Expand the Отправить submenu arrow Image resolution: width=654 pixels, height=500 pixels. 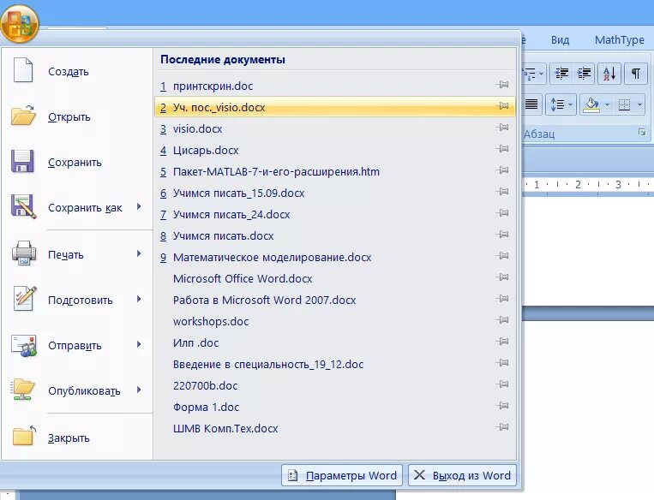(x=139, y=344)
